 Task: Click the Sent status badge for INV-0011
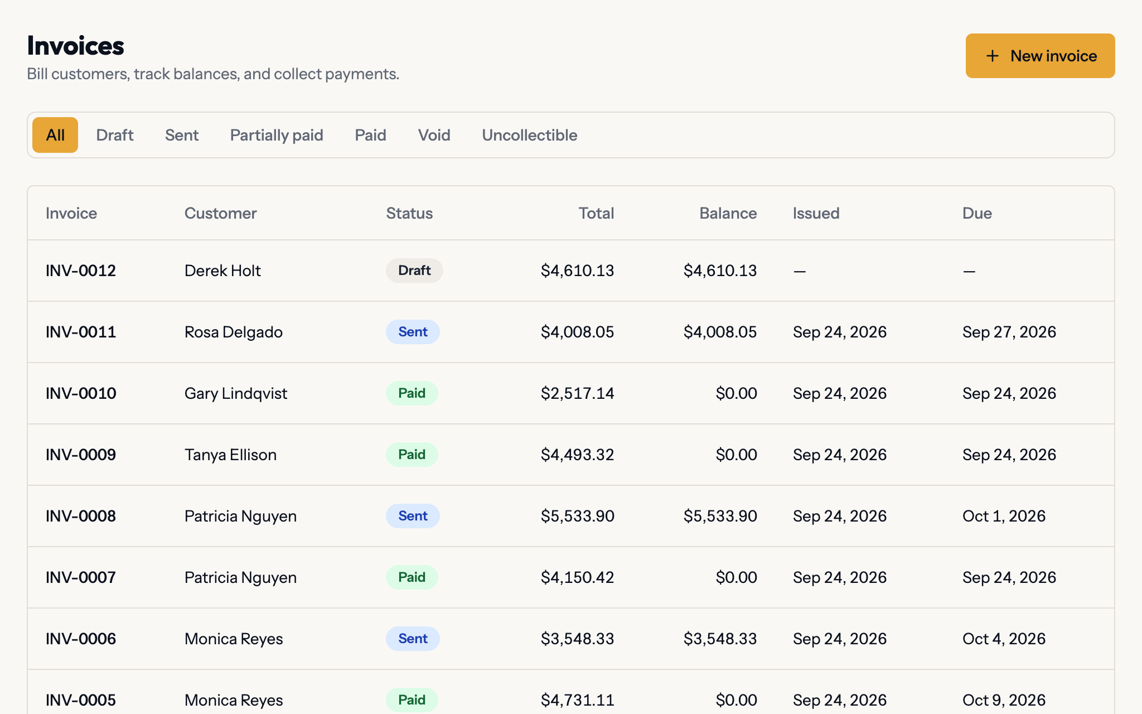pyautogui.click(x=413, y=332)
